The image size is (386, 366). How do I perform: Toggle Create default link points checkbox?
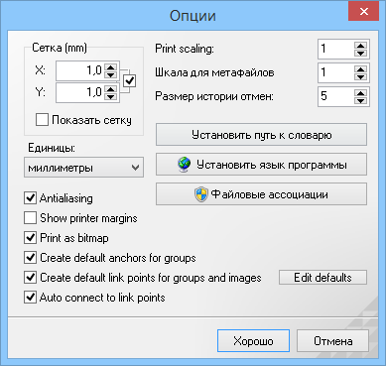31,278
